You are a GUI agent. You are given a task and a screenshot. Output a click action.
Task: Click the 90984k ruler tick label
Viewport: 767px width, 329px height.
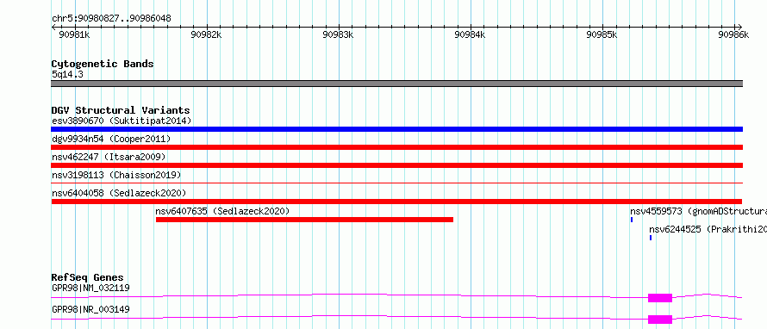pyautogui.click(x=470, y=34)
